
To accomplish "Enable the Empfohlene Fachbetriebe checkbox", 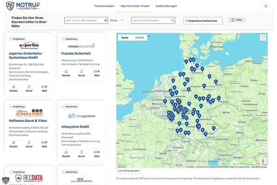I will pyautogui.click(x=186, y=20).
